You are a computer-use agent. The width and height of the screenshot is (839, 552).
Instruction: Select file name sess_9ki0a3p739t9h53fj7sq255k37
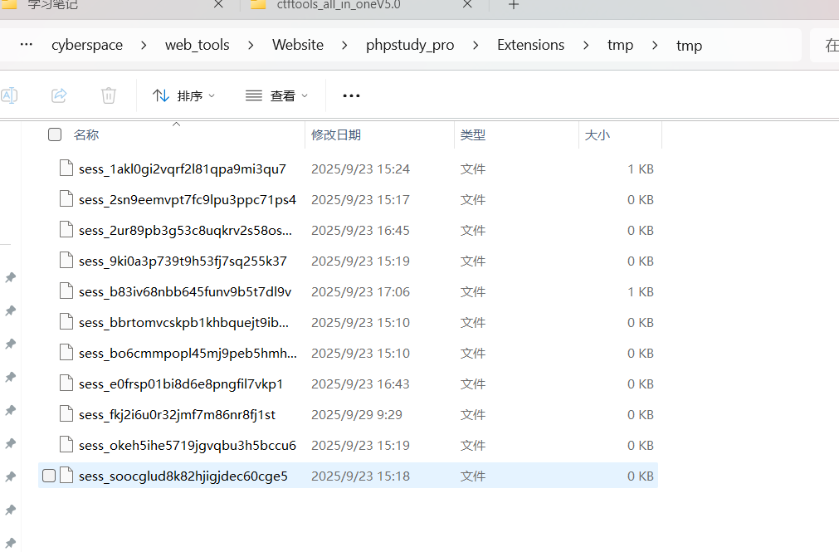pos(183,261)
